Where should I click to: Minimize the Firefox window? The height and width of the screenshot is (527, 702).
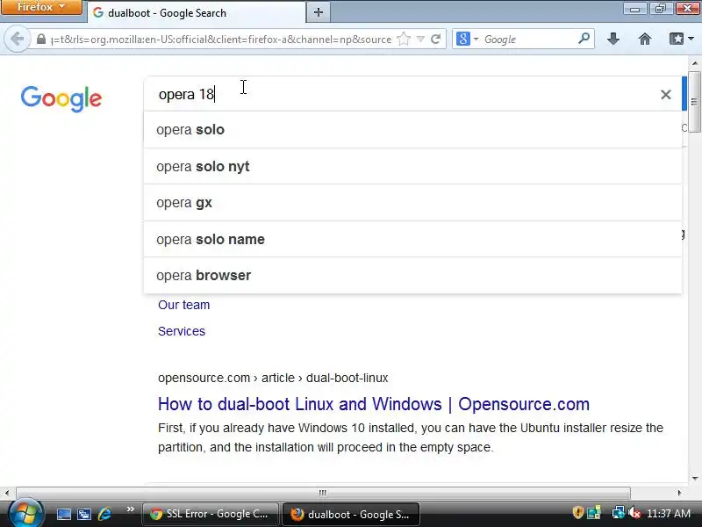(634, 9)
